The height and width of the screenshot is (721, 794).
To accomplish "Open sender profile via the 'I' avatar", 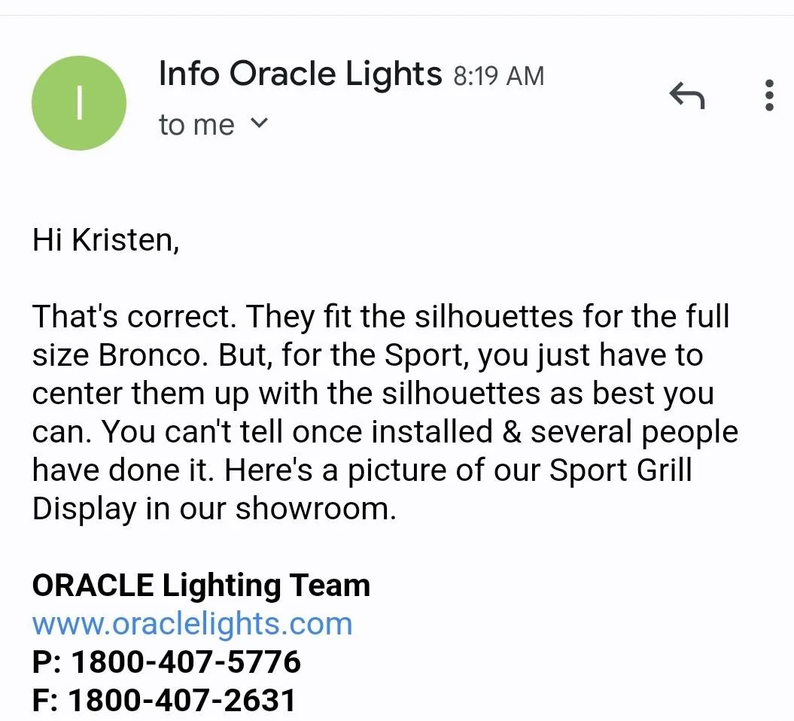I will click(x=78, y=102).
